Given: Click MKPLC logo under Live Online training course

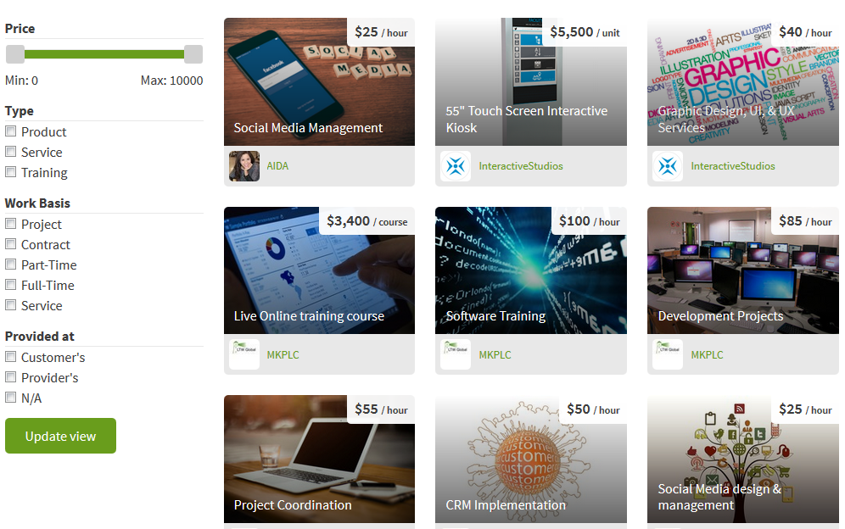Looking at the screenshot, I should [x=244, y=354].
